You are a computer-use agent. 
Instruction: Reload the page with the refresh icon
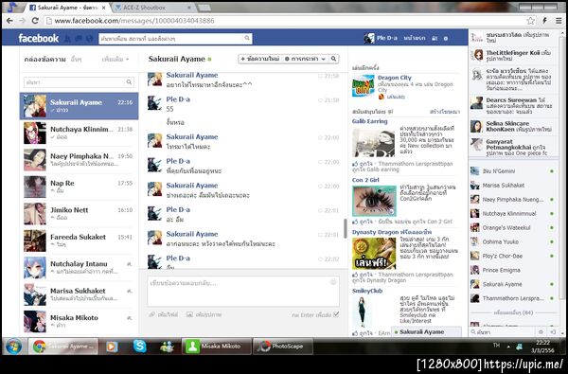(35, 21)
